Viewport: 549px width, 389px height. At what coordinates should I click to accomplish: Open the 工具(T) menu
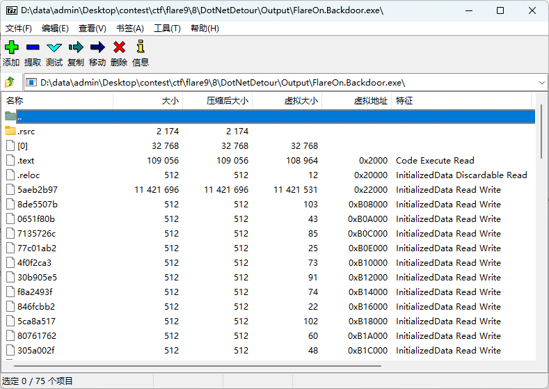pyautogui.click(x=167, y=29)
